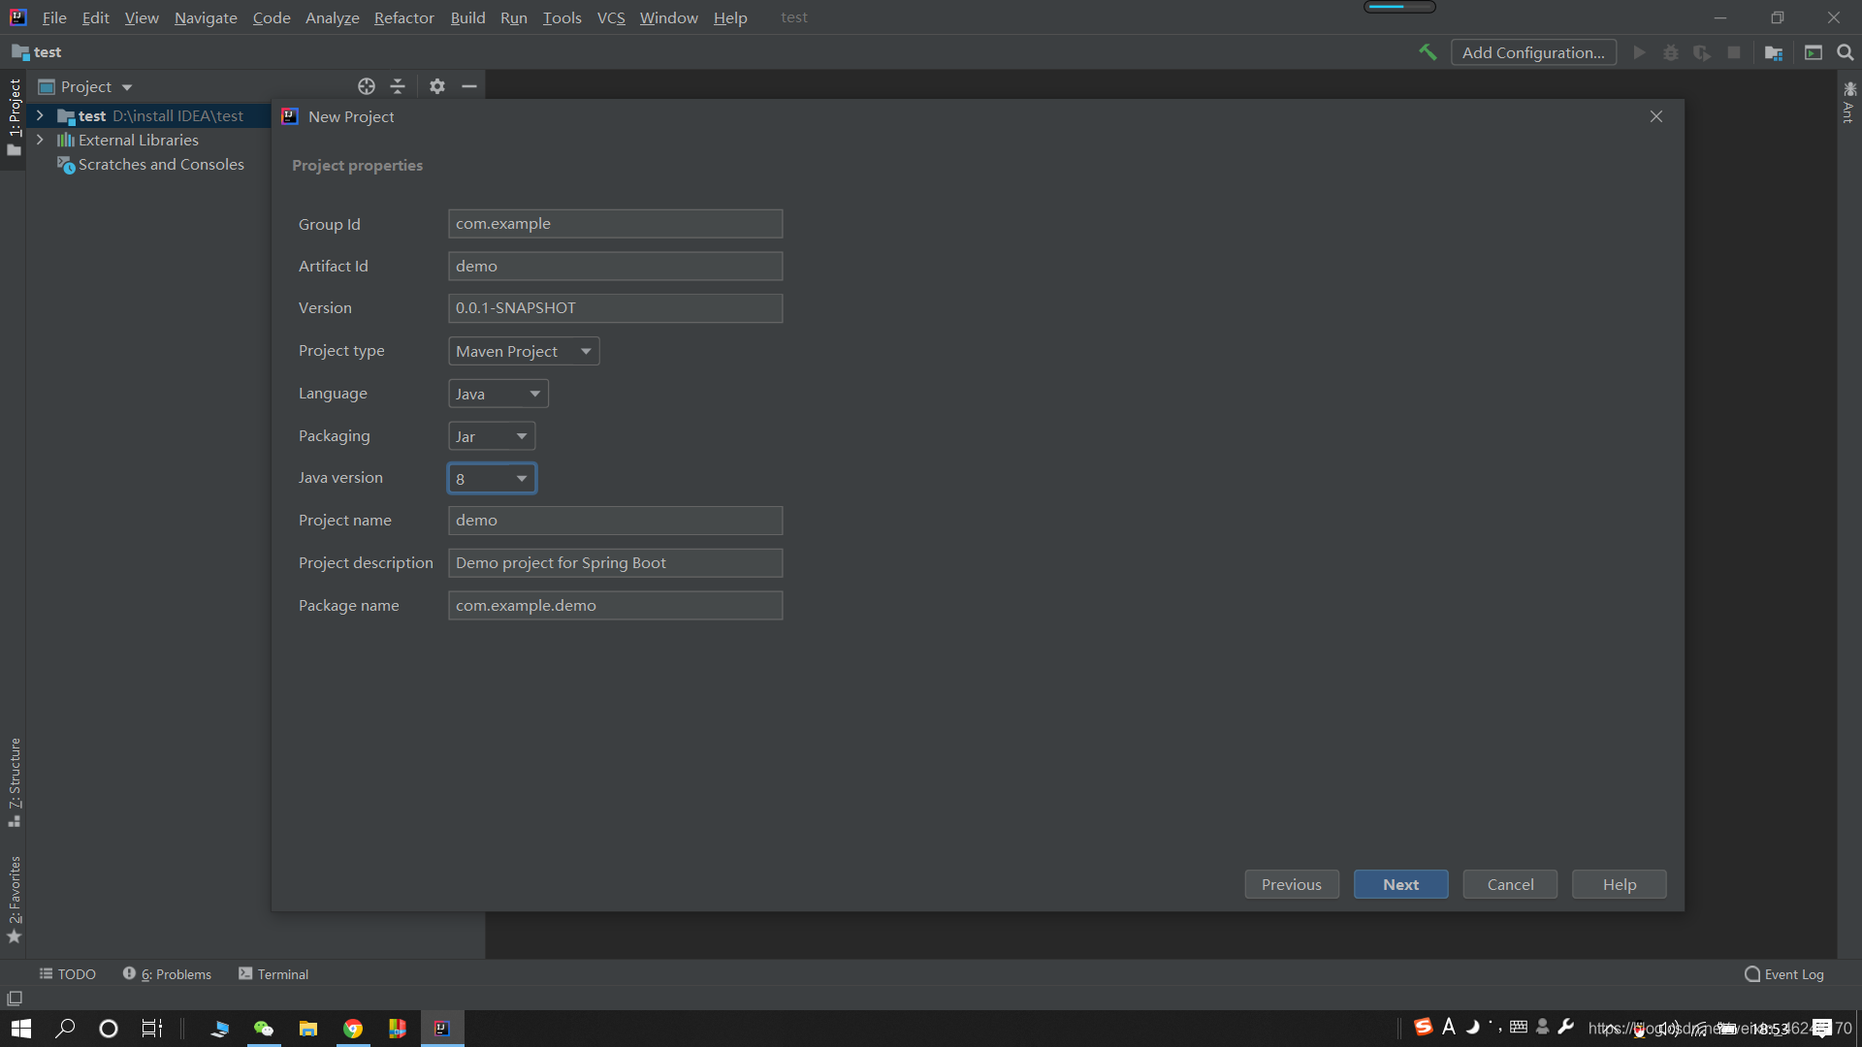The width and height of the screenshot is (1862, 1047).
Task: Open Project panel settings gear
Action: 437,86
